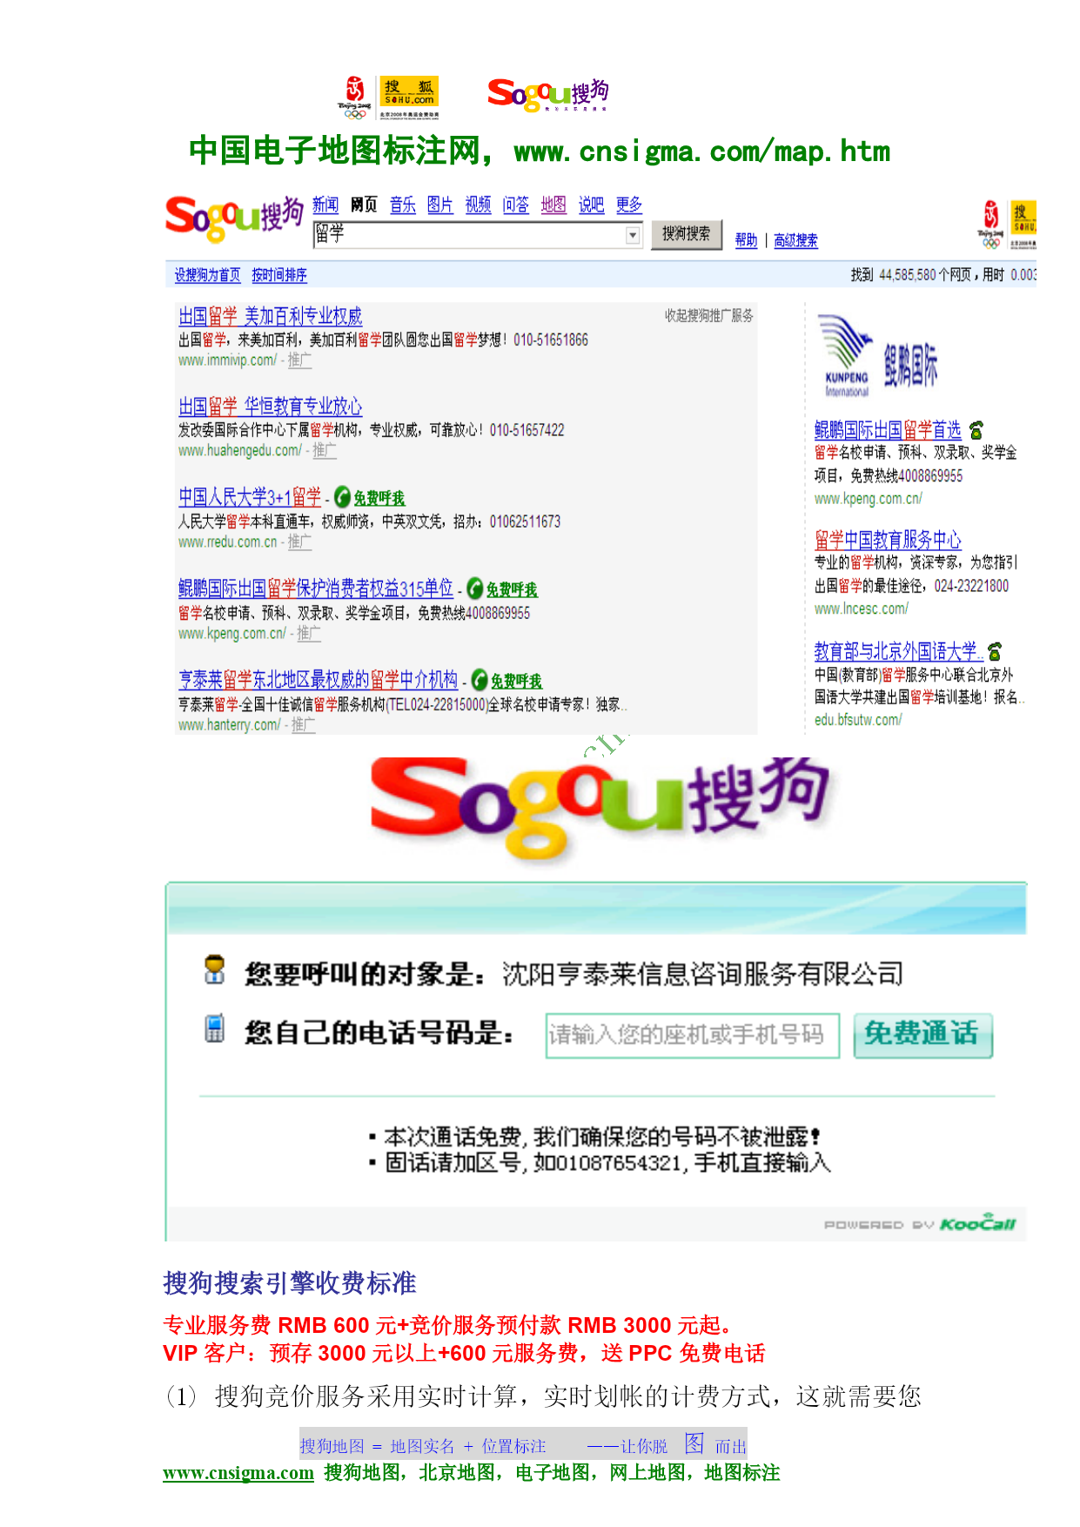Open result 中国人民大学3+1留学
1080x1527 pixels.
click(x=250, y=497)
